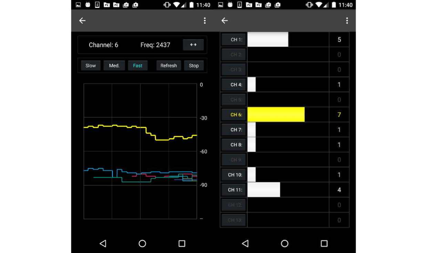
Task: Set scan speed to Med.
Action: [x=114, y=65]
